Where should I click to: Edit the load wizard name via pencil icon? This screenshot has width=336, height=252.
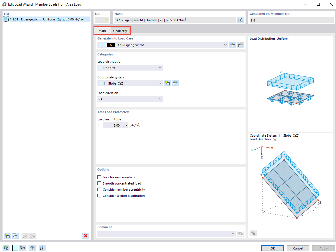coord(241,20)
